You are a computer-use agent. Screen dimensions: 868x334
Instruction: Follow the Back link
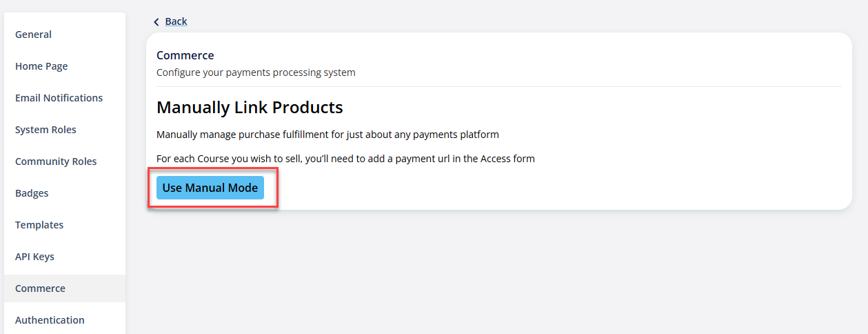point(176,21)
